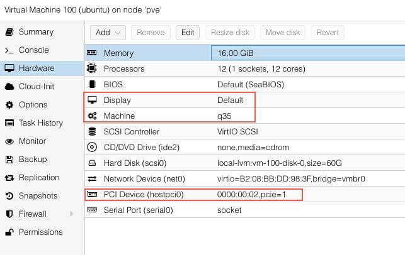Open the Add hardware dropdown
Screen dimensions: 405x255
108,33
